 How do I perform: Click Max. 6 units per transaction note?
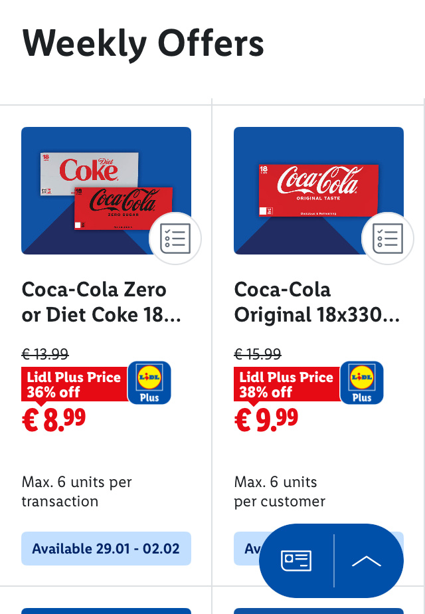pos(77,492)
